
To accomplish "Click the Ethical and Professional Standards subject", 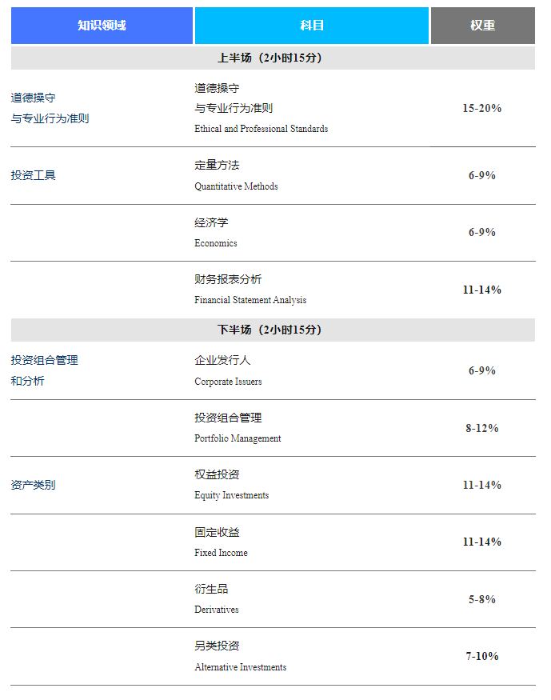I will (261, 129).
